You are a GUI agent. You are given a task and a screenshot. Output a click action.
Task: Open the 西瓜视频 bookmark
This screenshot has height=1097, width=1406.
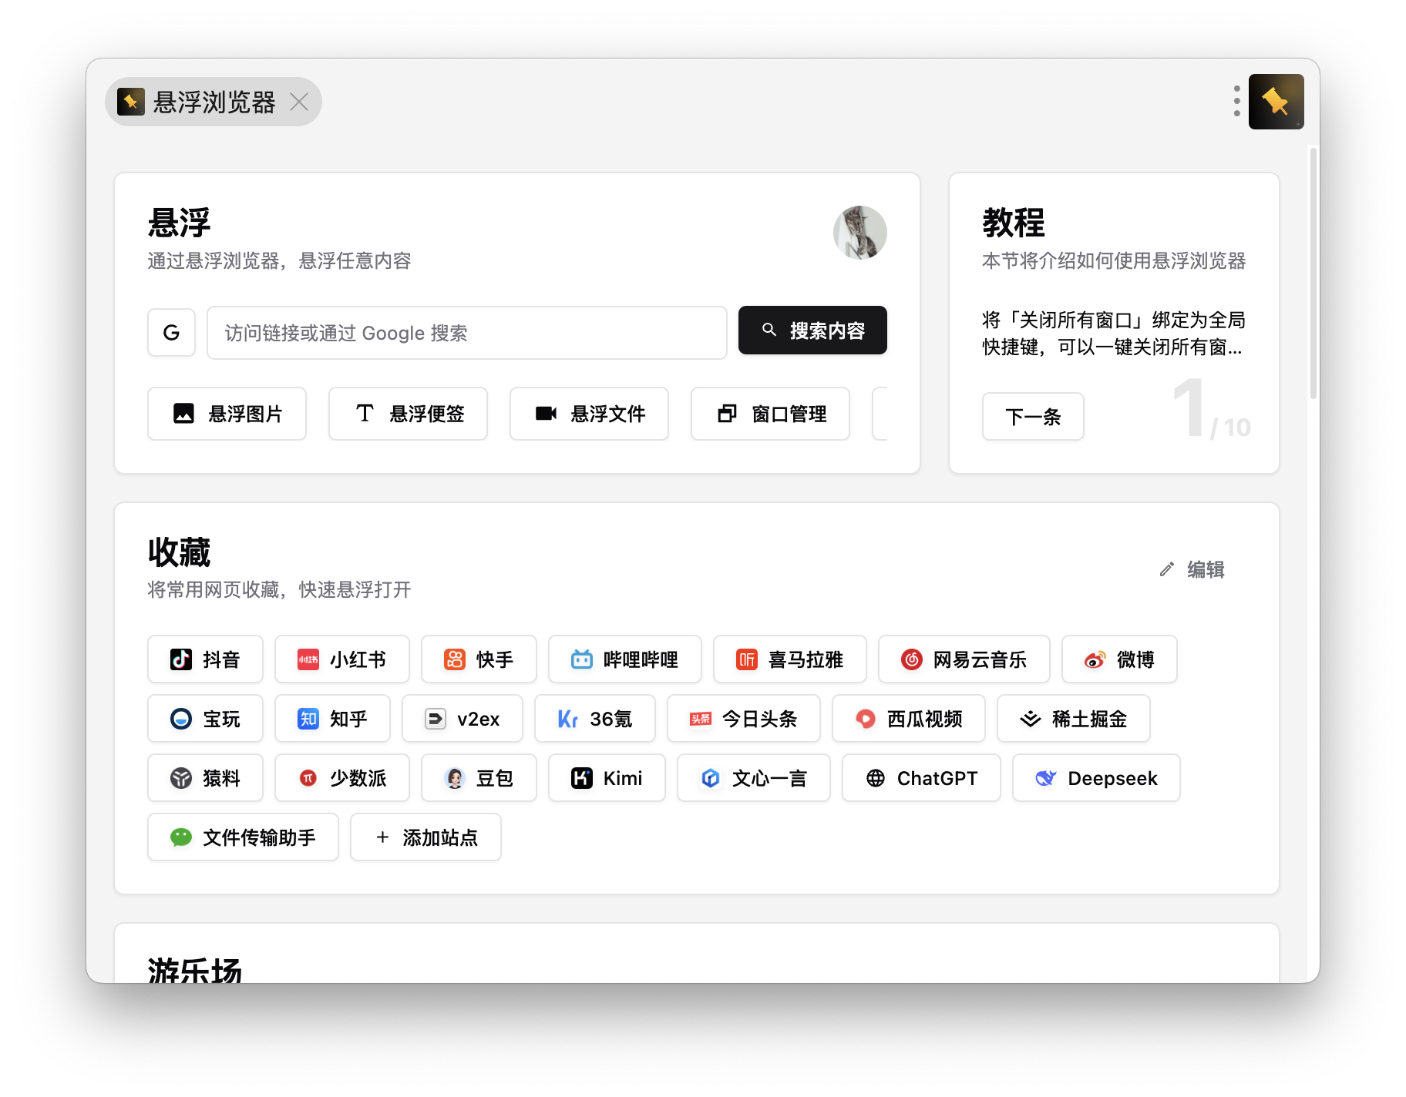click(909, 719)
